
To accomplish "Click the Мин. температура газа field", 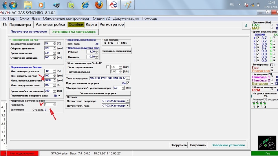I will pos(49,71).
